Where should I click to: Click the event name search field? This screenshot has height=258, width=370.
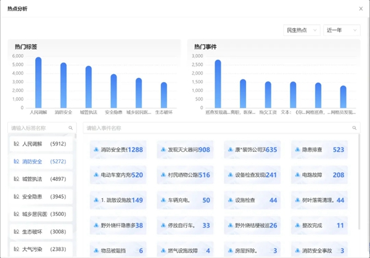pos(221,128)
